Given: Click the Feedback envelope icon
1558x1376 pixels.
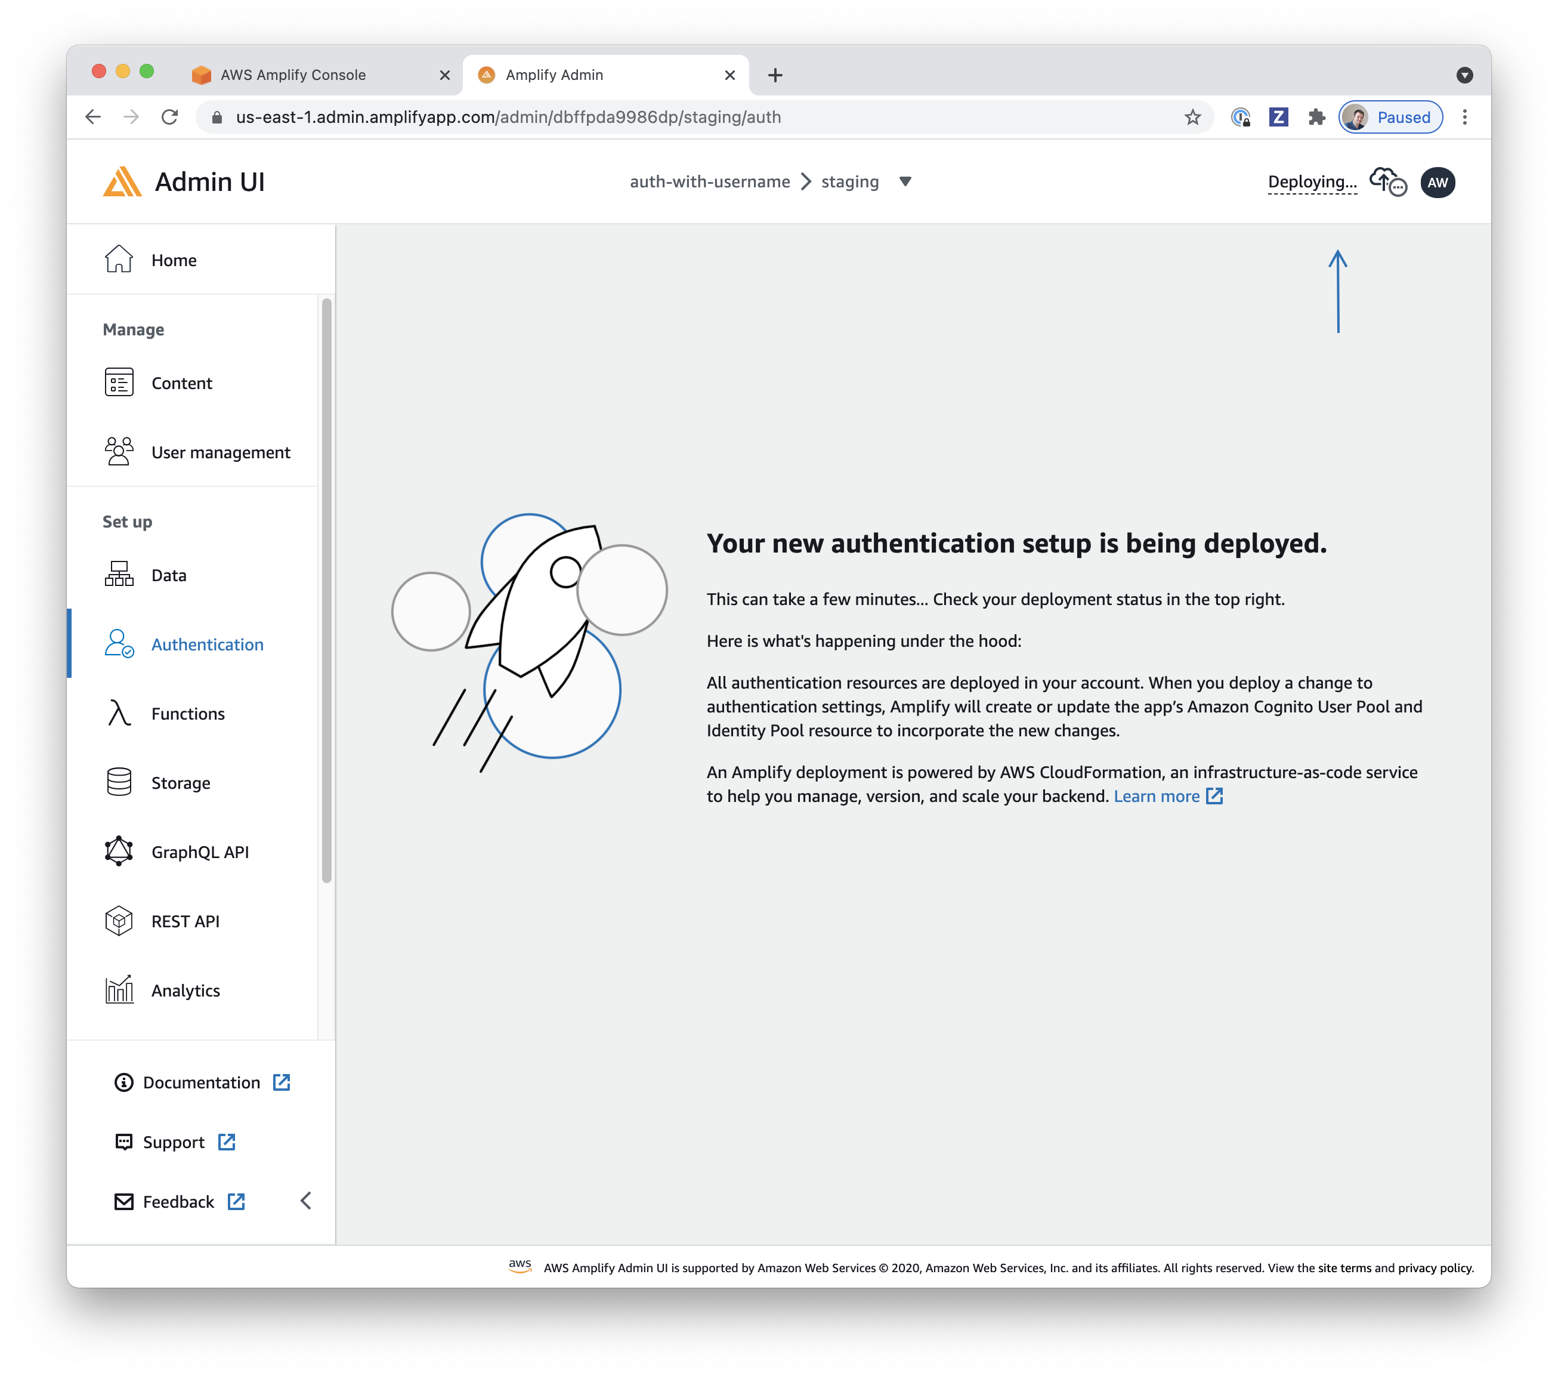Looking at the screenshot, I should pyautogui.click(x=123, y=1201).
